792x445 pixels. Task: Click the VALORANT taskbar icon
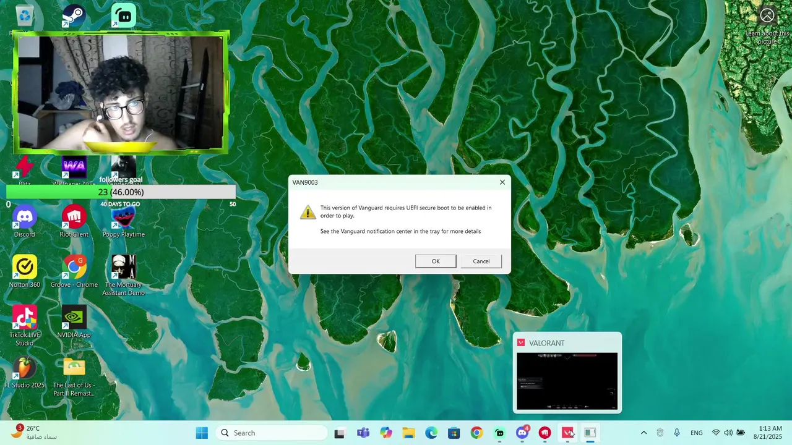pos(567,433)
